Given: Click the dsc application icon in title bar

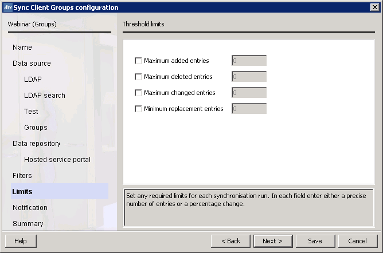Looking at the screenshot, I should pos(8,7).
